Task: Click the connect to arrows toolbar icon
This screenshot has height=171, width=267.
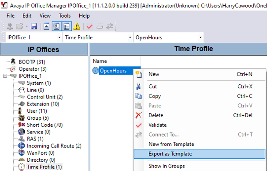Action: (x=110, y=27)
